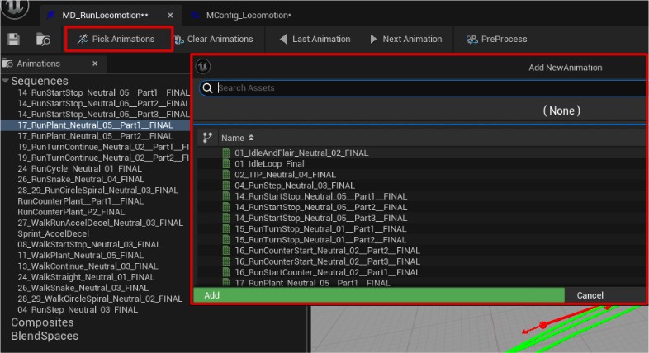Select 15_RunTurnStop_Neutral_01__Part2__FINAL asset
This screenshot has height=353, width=649.
coord(320,240)
